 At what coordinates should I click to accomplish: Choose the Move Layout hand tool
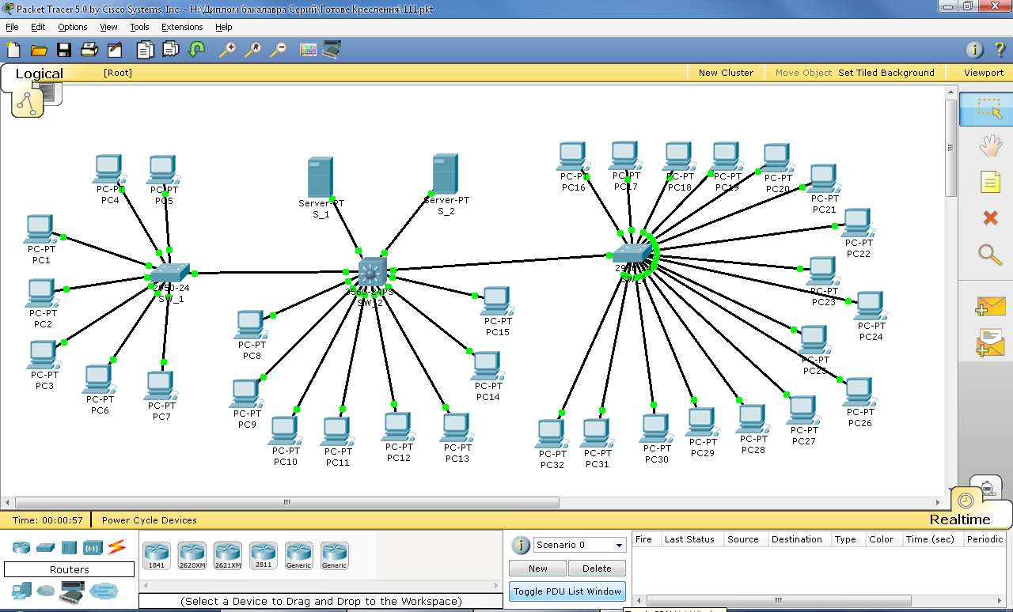pos(989,146)
